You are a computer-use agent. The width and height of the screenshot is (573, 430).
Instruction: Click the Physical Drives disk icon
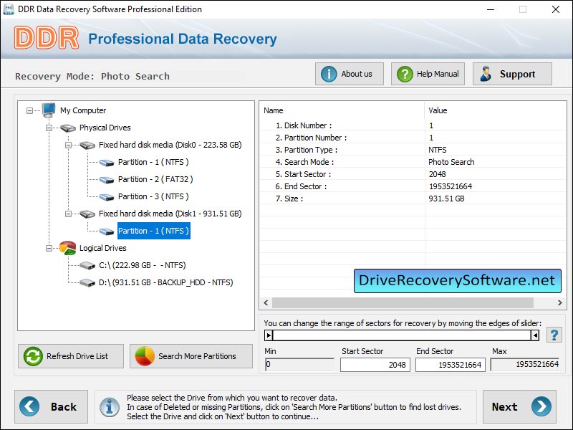click(68, 128)
